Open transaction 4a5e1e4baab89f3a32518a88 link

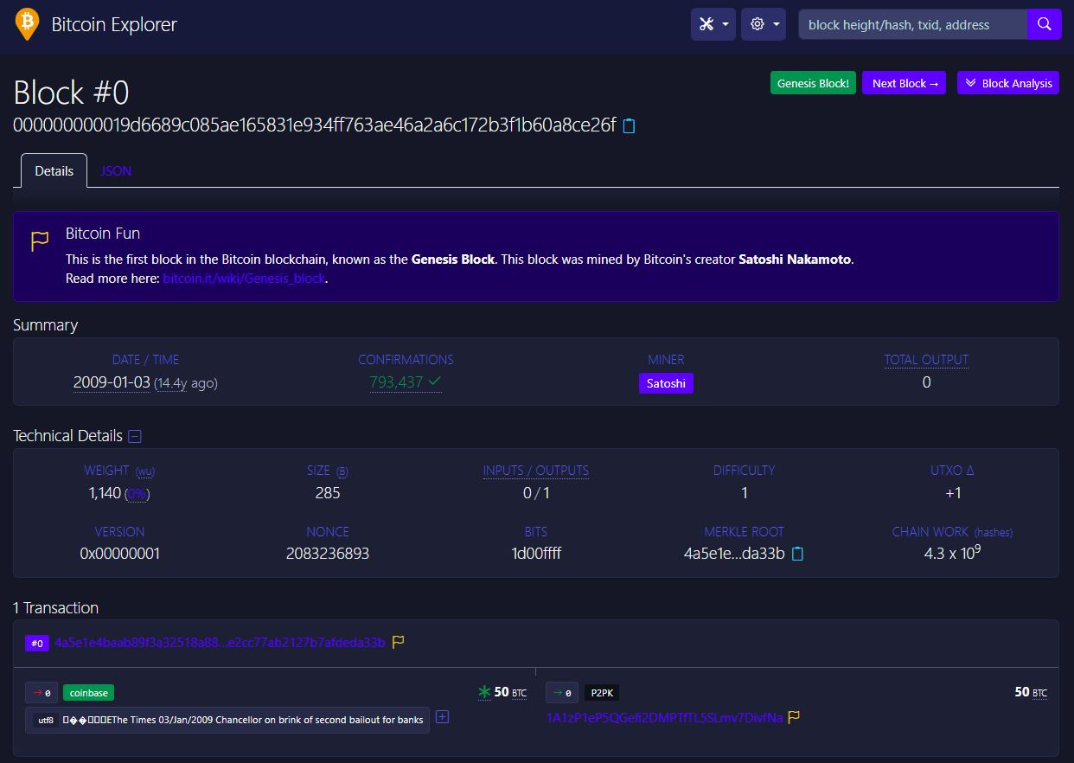[x=220, y=643]
